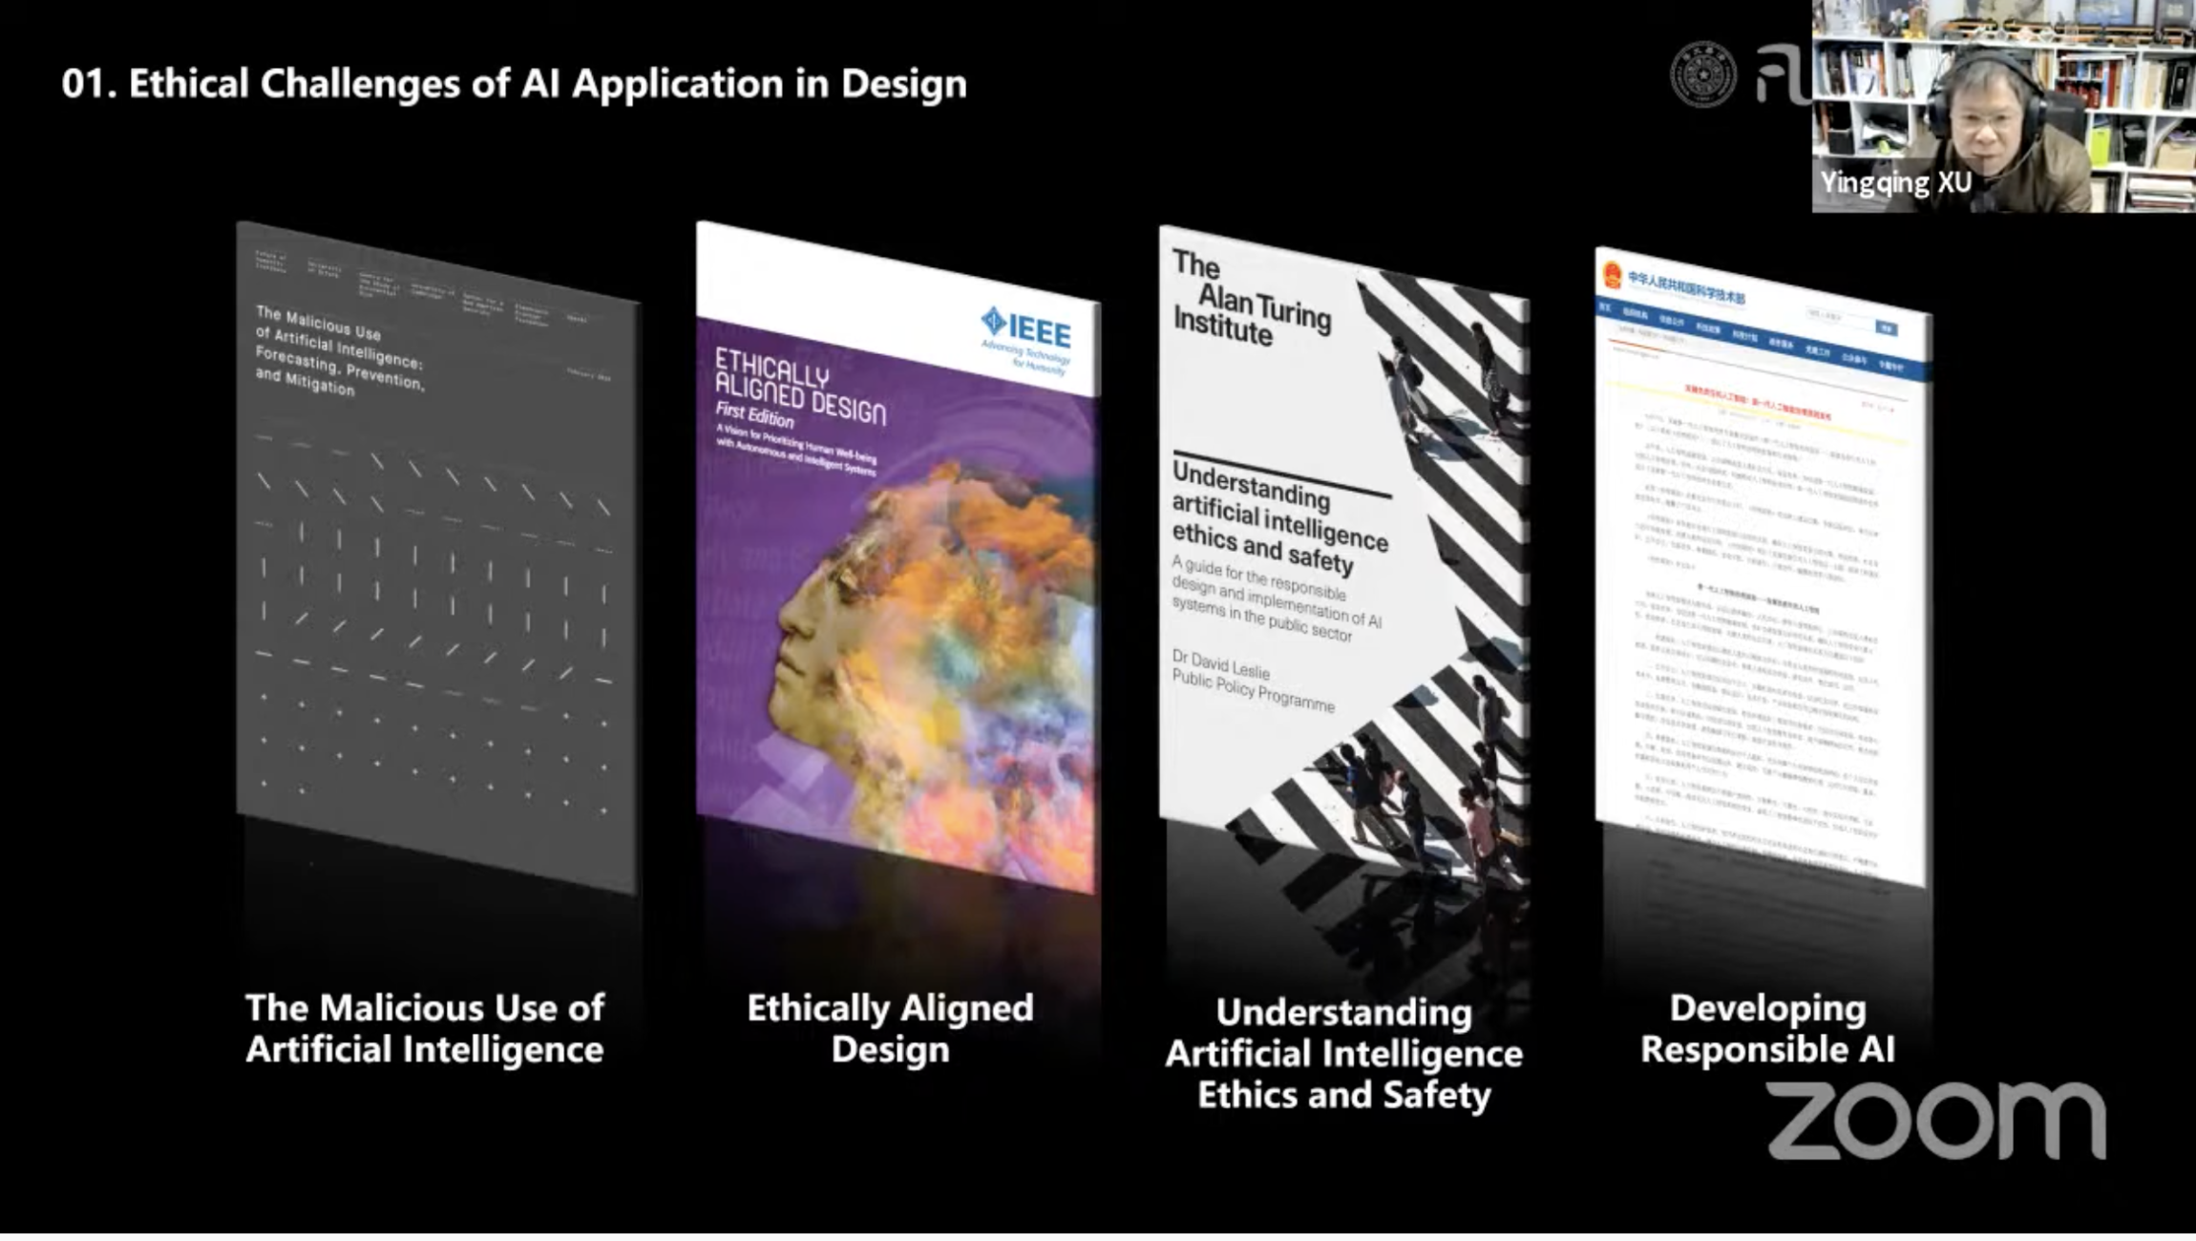Click the 'Dr David Leslie' author line

pos(1220,663)
